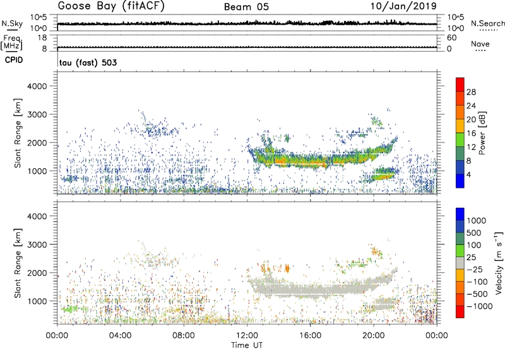The height and width of the screenshot is (349, 505).
Task: Click the 'Nave' legend label
Action: pos(480,44)
